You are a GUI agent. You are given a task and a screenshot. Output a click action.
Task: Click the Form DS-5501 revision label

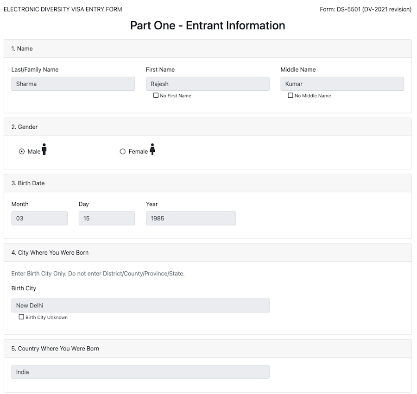[365, 9]
